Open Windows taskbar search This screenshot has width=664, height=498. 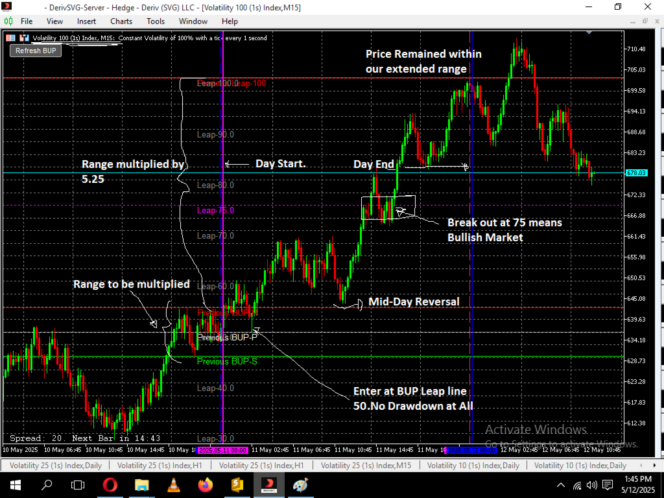47,484
